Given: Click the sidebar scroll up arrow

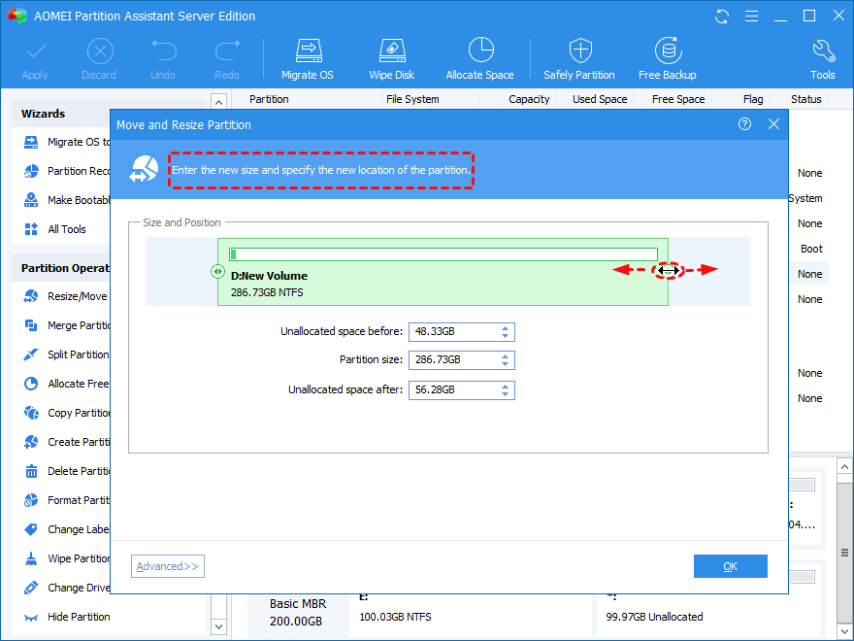Looking at the screenshot, I should point(218,102).
